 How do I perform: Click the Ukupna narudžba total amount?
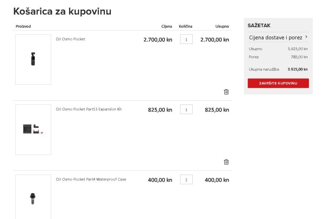298,69
